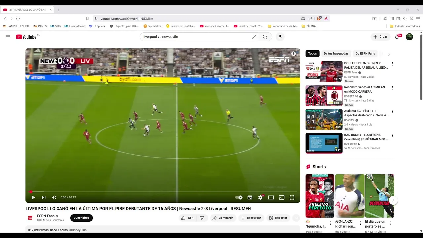Subscribe to ESPN Fans with Suscribirse

tap(81, 218)
